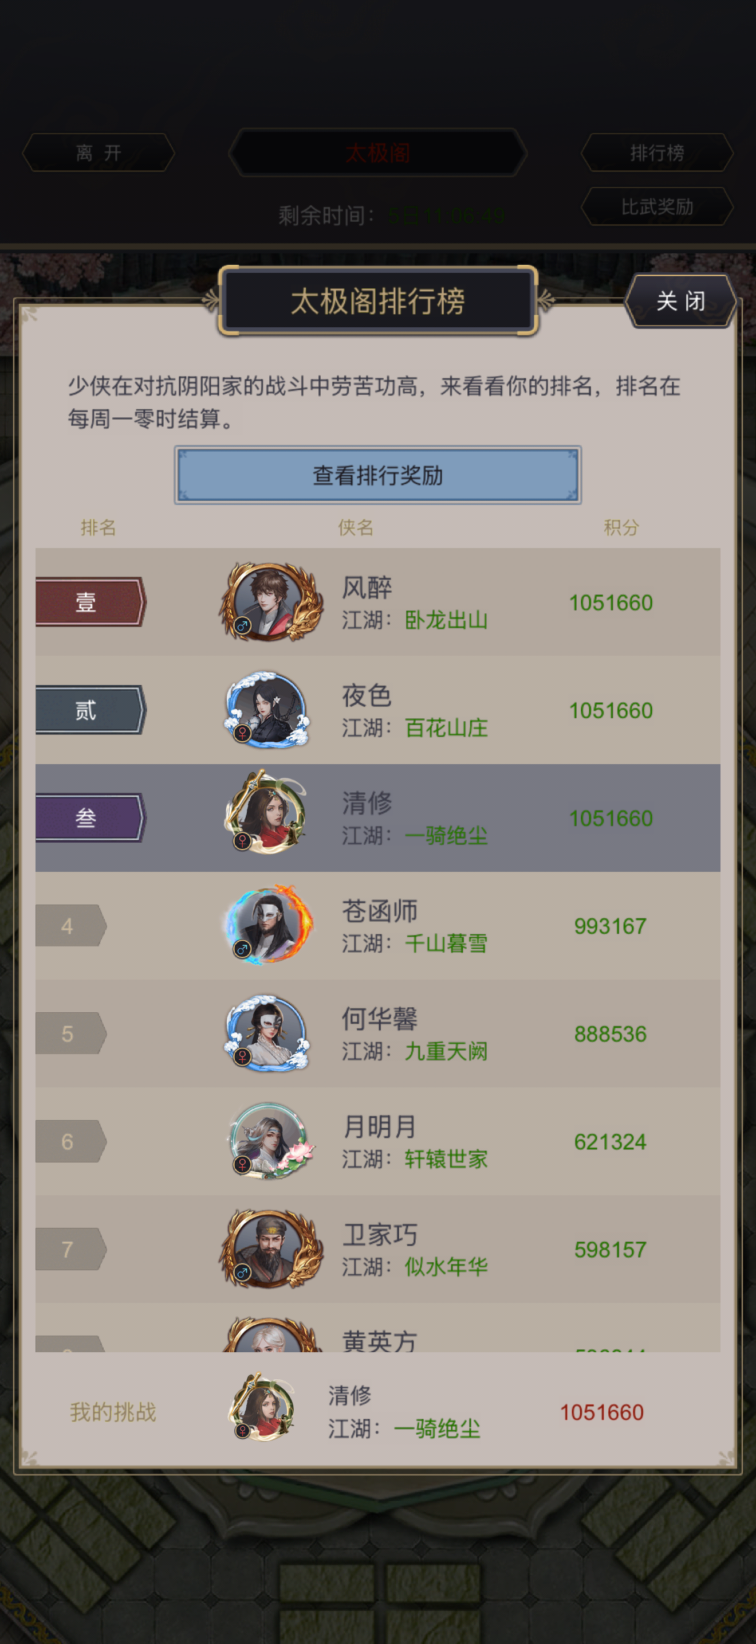
Task: View 苍函师's masked avatar with fire frame
Action: [x=269, y=925]
